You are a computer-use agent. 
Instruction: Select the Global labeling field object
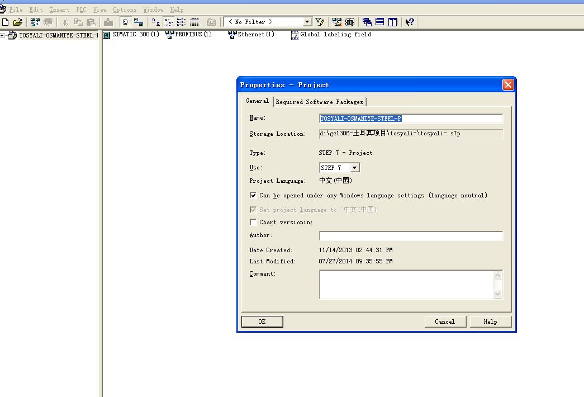coord(331,35)
